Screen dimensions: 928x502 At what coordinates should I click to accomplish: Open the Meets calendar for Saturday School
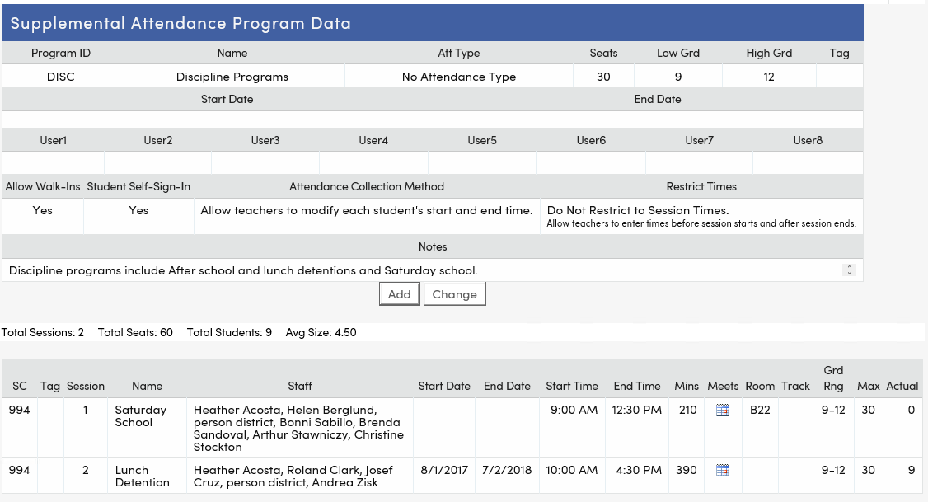point(723,410)
